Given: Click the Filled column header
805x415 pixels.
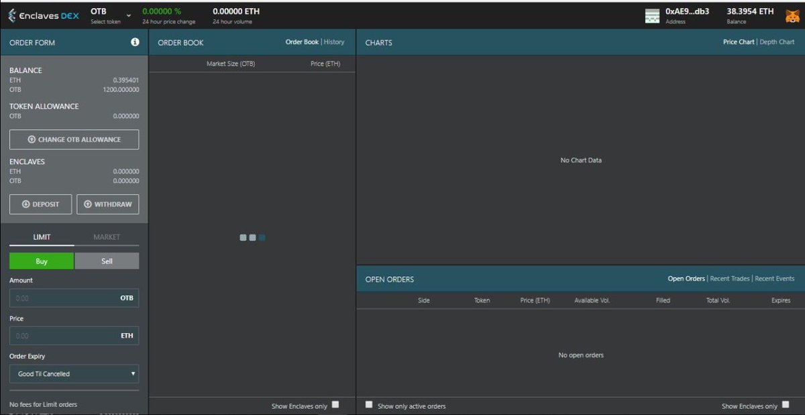Looking at the screenshot, I should 663,300.
